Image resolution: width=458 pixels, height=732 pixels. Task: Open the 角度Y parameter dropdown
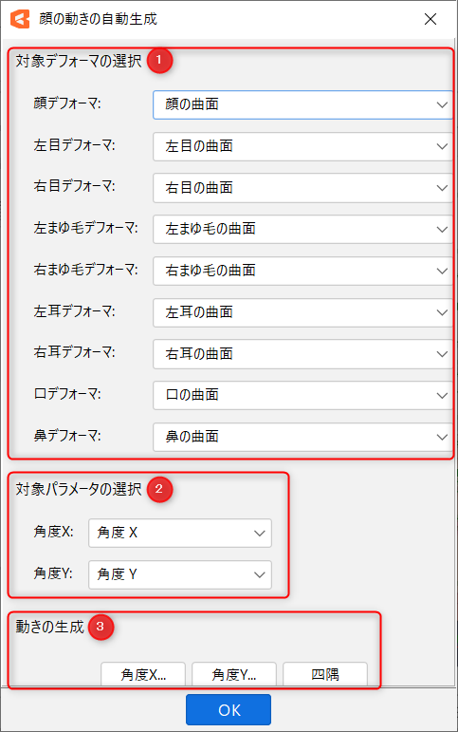180,574
